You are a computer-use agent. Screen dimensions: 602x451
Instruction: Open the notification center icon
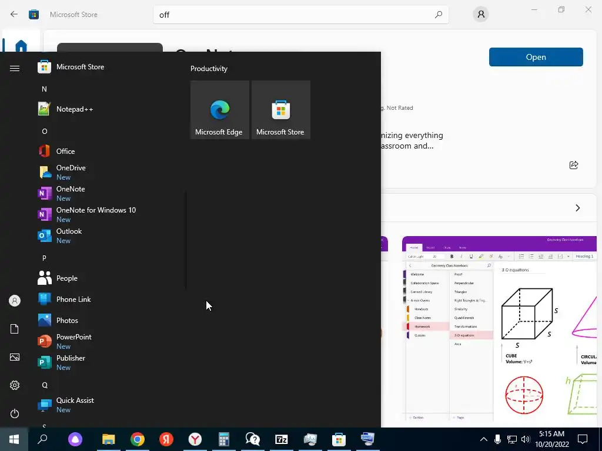click(583, 439)
